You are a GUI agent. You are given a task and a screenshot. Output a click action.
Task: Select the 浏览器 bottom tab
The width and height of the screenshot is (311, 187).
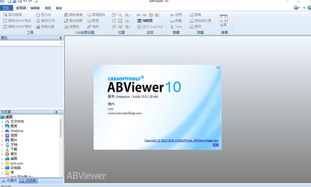tap(28, 181)
